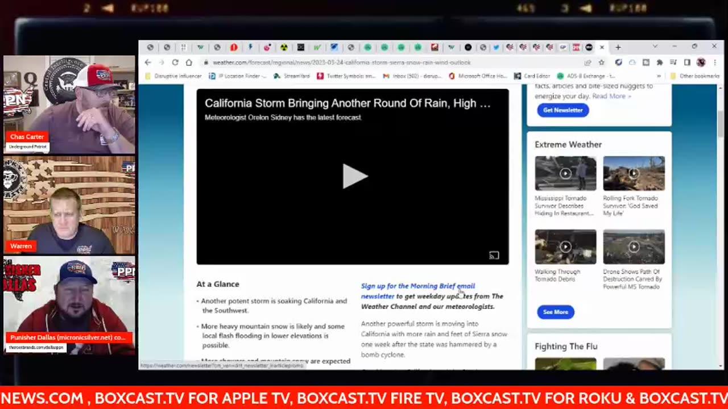
Task: Open the Mississippi Tornado Survivor video thumbnail
Action: click(x=565, y=173)
